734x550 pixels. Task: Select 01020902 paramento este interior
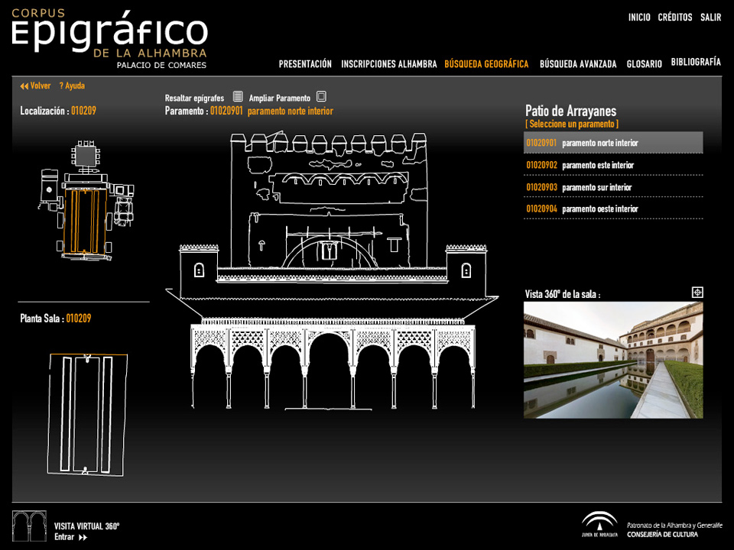point(613,165)
